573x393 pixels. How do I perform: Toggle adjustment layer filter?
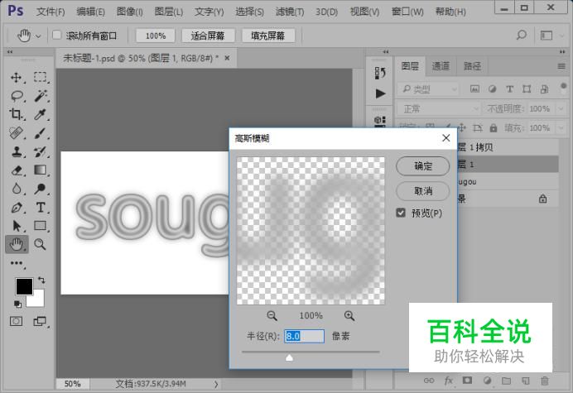click(x=492, y=89)
